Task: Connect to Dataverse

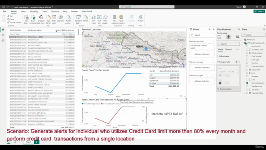Action: pyautogui.click(x=61, y=18)
